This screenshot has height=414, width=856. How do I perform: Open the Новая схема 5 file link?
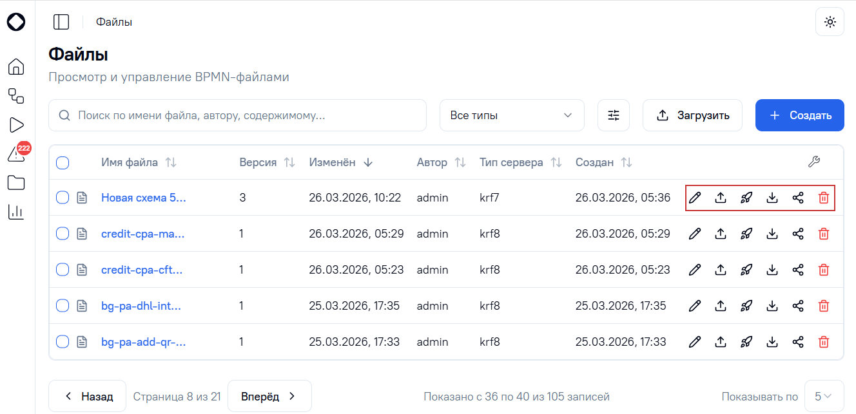(x=144, y=198)
